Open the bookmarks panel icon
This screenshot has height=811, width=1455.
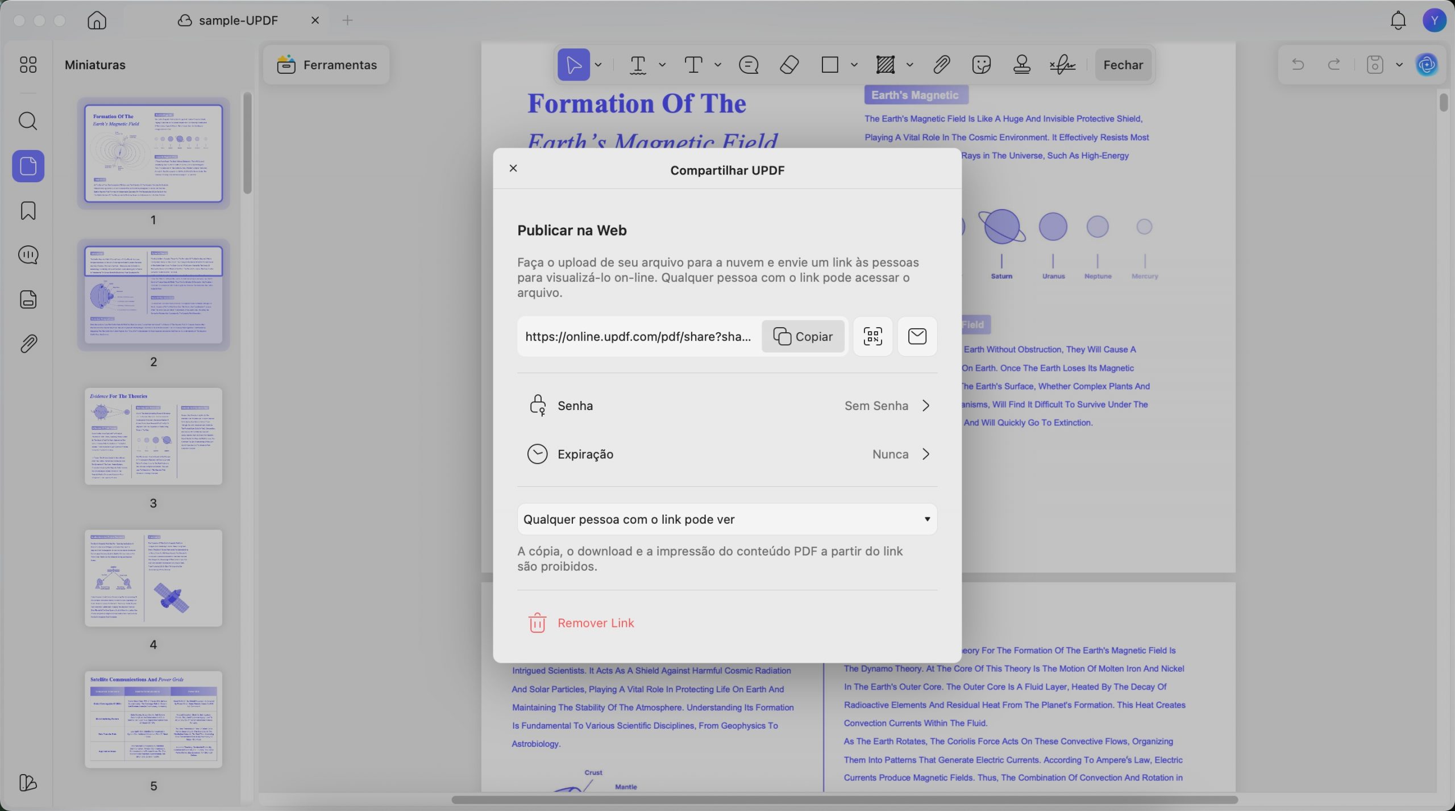pos(28,211)
